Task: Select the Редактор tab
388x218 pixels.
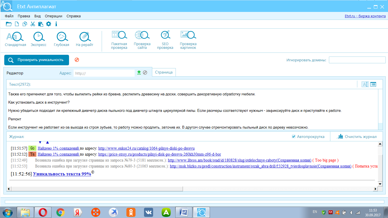Action: point(15,73)
